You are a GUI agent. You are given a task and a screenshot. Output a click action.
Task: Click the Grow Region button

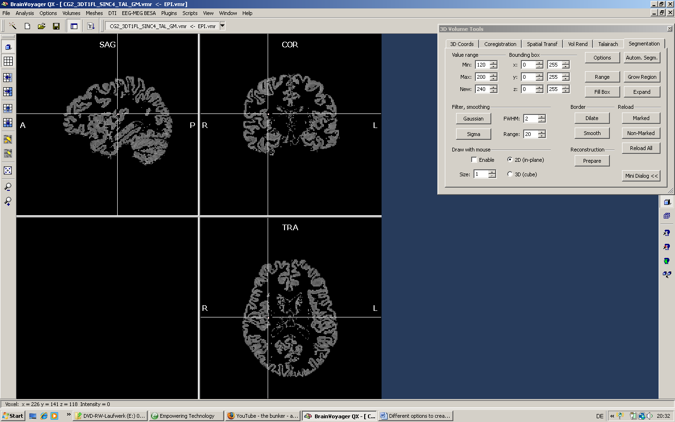coord(642,77)
